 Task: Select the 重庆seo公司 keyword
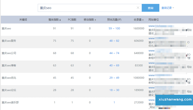coord(9,53)
